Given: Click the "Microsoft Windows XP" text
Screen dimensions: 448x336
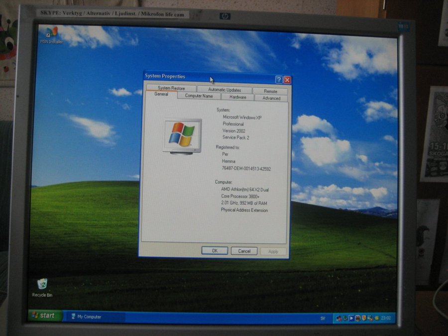Looking at the screenshot, I should coord(242,117).
